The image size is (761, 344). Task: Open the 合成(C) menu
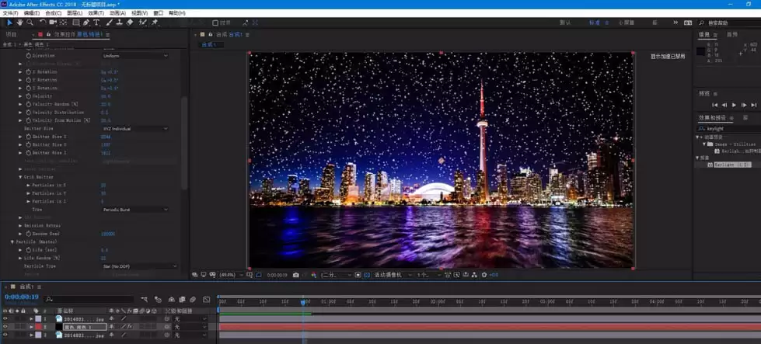pyautogui.click(x=54, y=13)
